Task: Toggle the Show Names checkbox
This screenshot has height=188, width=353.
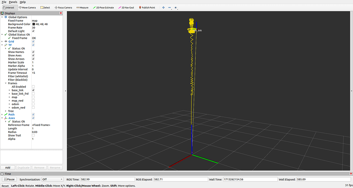Action: point(33,52)
